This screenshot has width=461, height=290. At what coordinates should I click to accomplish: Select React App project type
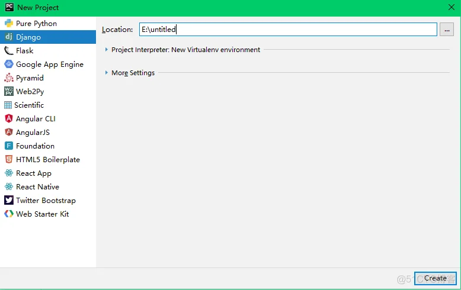[x=48, y=173]
